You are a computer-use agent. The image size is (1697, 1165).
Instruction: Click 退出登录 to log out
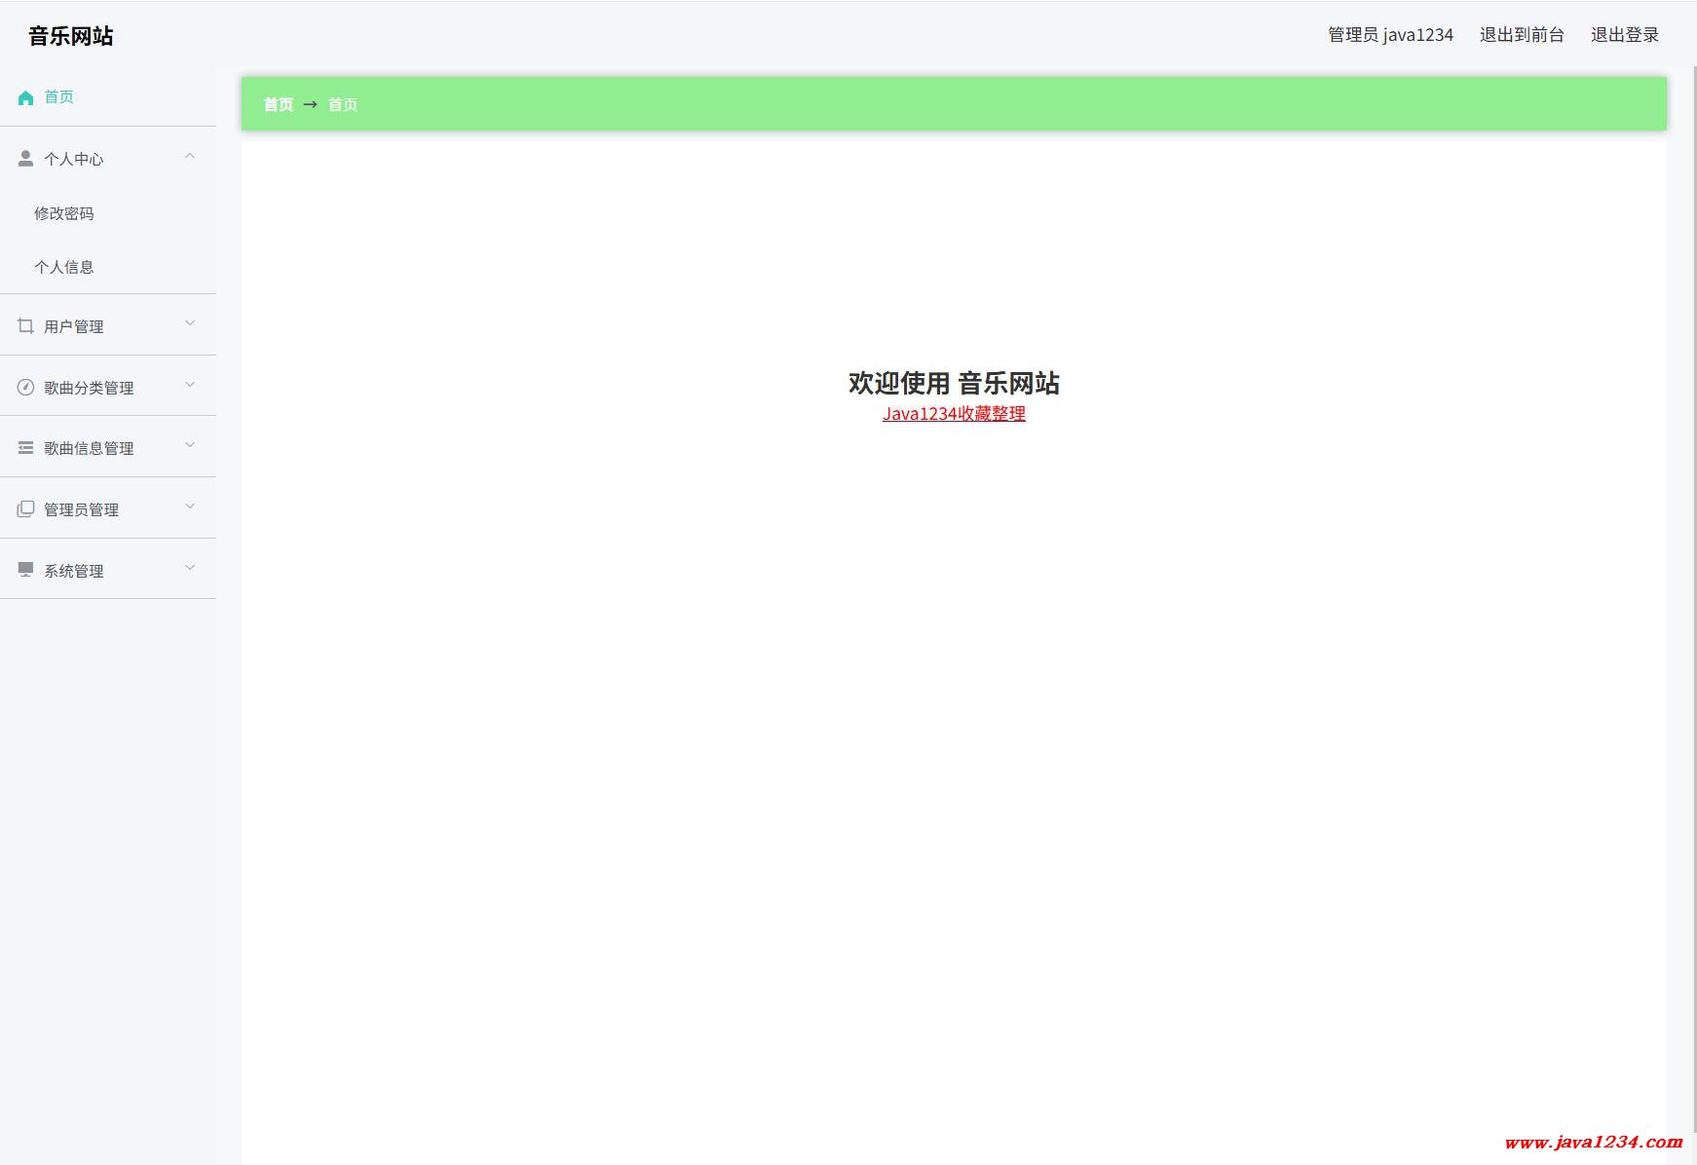(x=1624, y=35)
